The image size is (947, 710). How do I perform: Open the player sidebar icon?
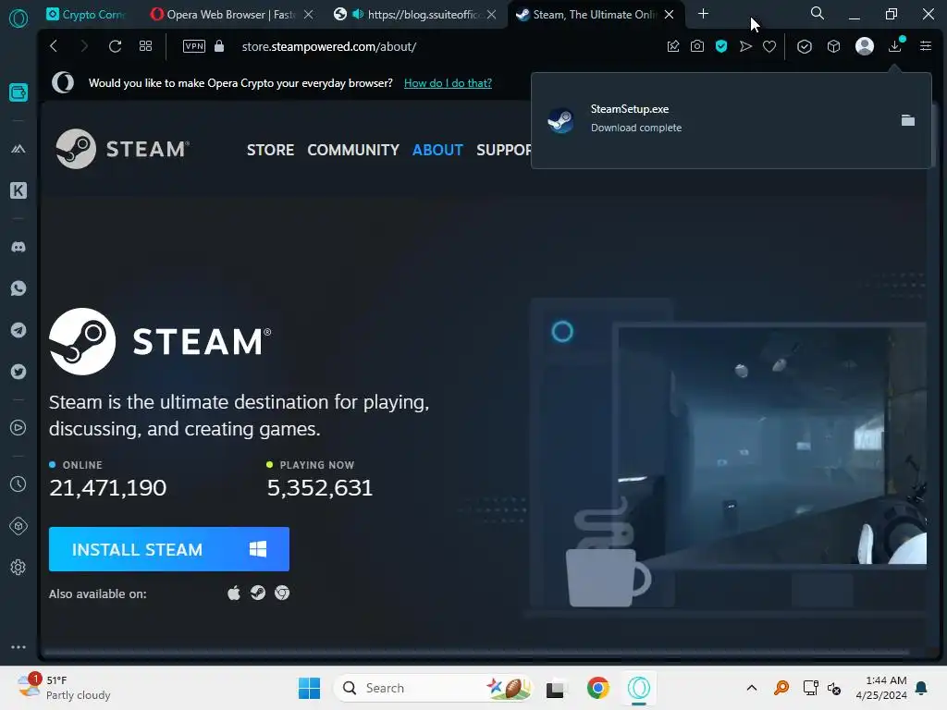coord(18,427)
